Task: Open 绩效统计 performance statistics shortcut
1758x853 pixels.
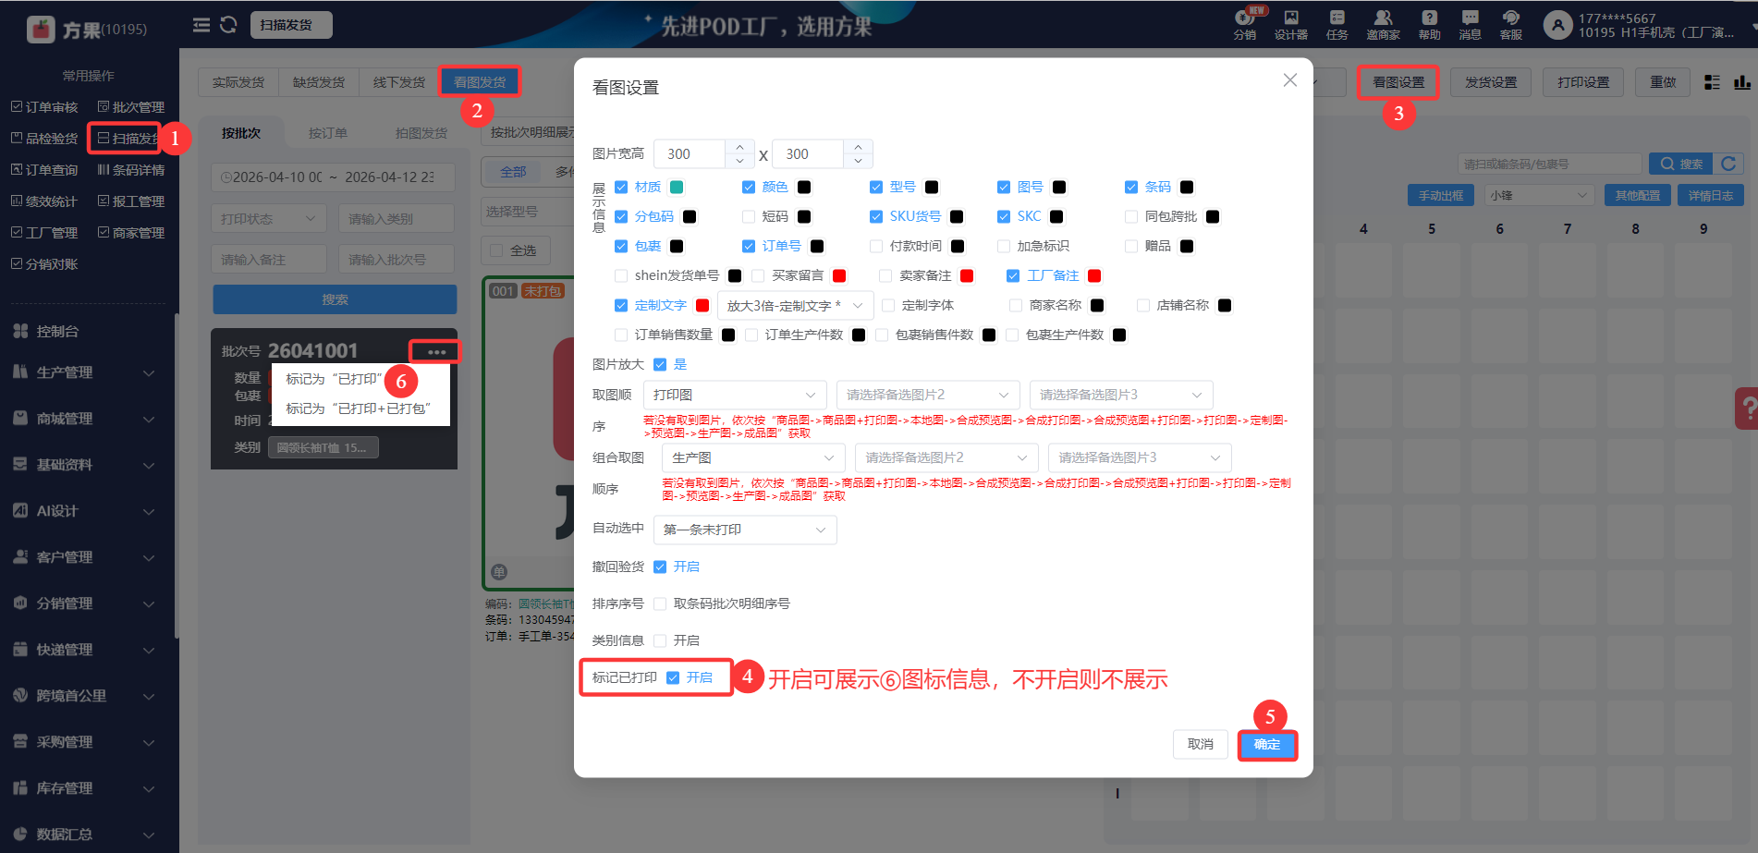Action: (x=44, y=201)
